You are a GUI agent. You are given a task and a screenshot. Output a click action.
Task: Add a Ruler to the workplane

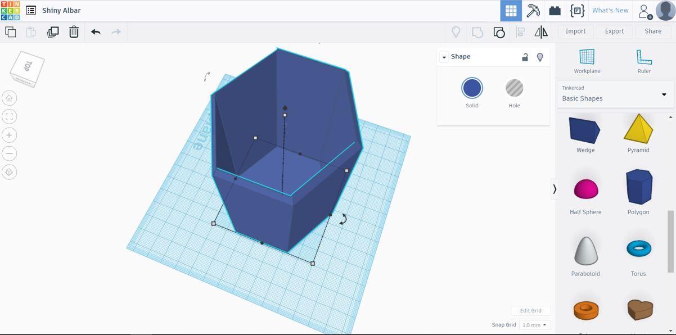[643, 58]
